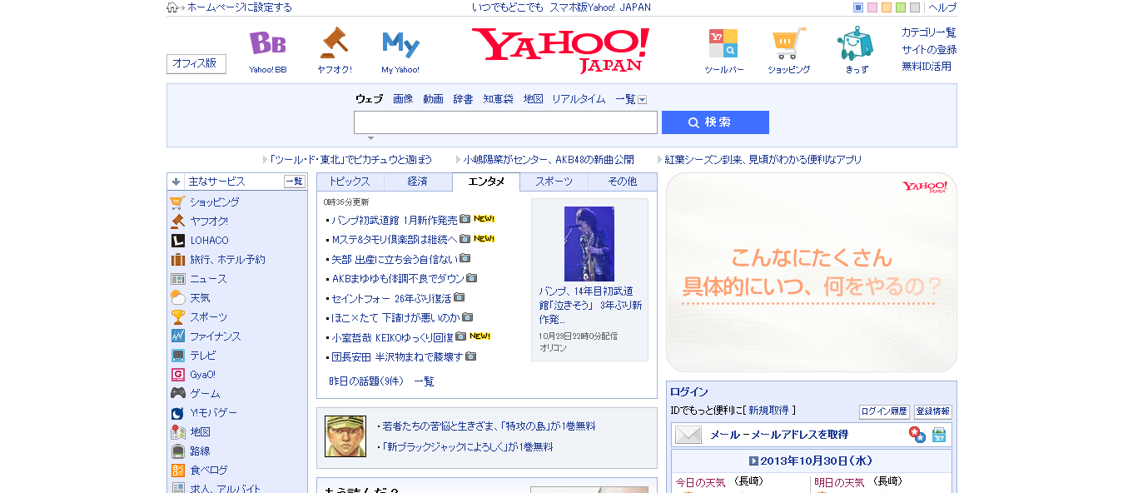The height and width of the screenshot is (493, 1123).
Task: Click the ニュース sidebar icon
Action: coord(177,279)
